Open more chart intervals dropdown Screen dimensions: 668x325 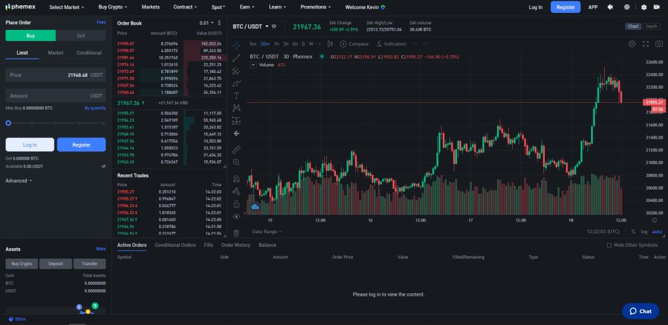click(x=320, y=44)
